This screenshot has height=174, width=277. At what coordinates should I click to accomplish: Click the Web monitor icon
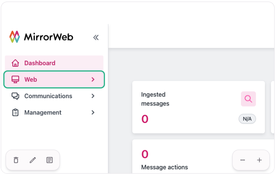click(15, 79)
